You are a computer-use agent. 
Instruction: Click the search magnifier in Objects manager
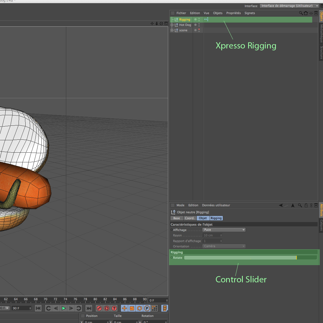[301, 13]
